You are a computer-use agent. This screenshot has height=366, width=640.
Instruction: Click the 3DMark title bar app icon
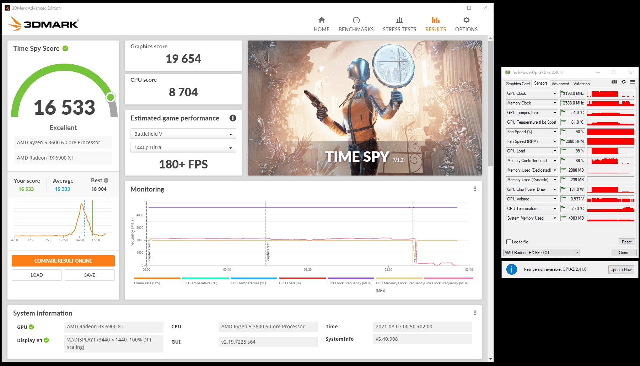(7, 8)
